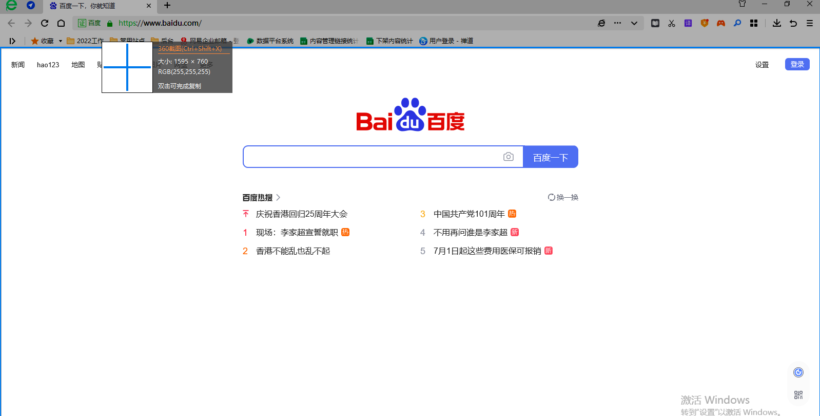This screenshot has height=416, width=820.
Task: Expand the address bar history dropdown arrow
Action: click(634, 23)
